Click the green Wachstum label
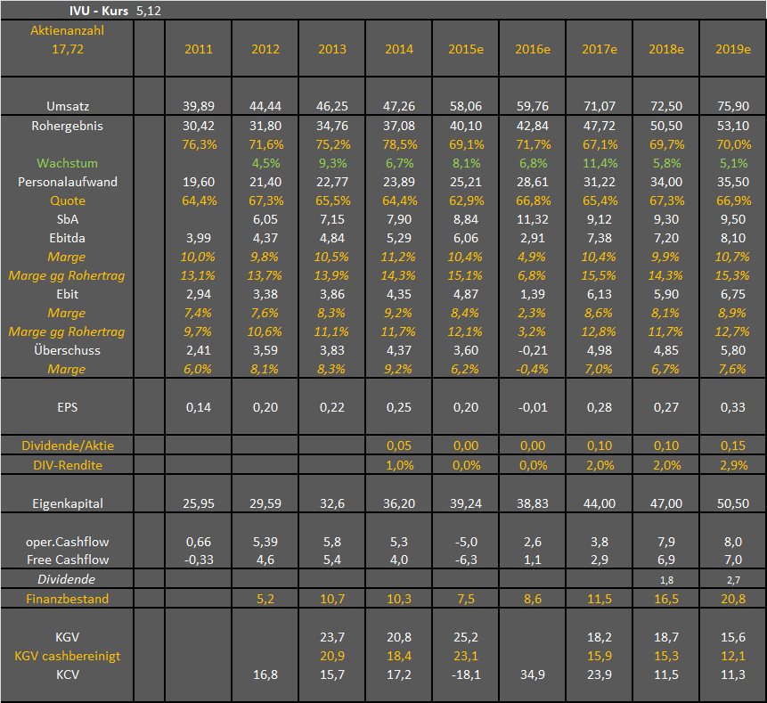The height and width of the screenshot is (703, 767). pyautogui.click(x=68, y=163)
